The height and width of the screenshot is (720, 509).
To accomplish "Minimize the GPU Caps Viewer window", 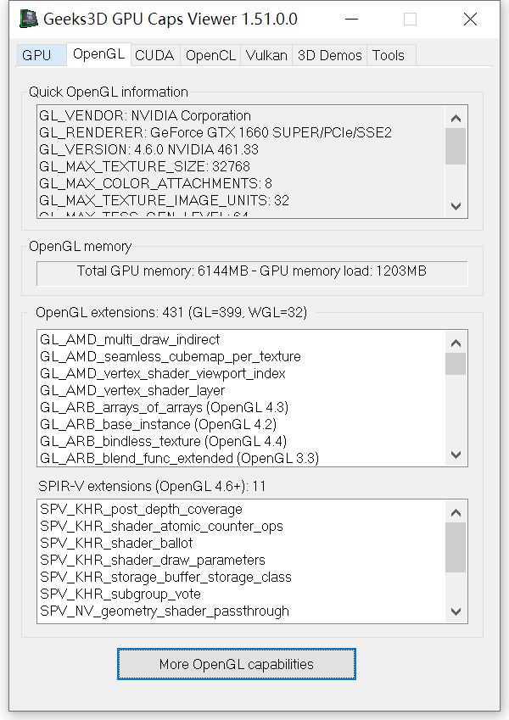I will click(351, 20).
